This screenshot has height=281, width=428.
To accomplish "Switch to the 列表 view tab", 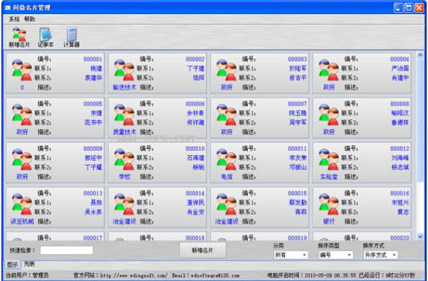I will pyautogui.click(x=29, y=264).
